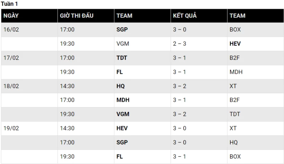Click TDT in the match against B2F
The height and width of the screenshot is (164, 284).
click(x=122, y=58)
